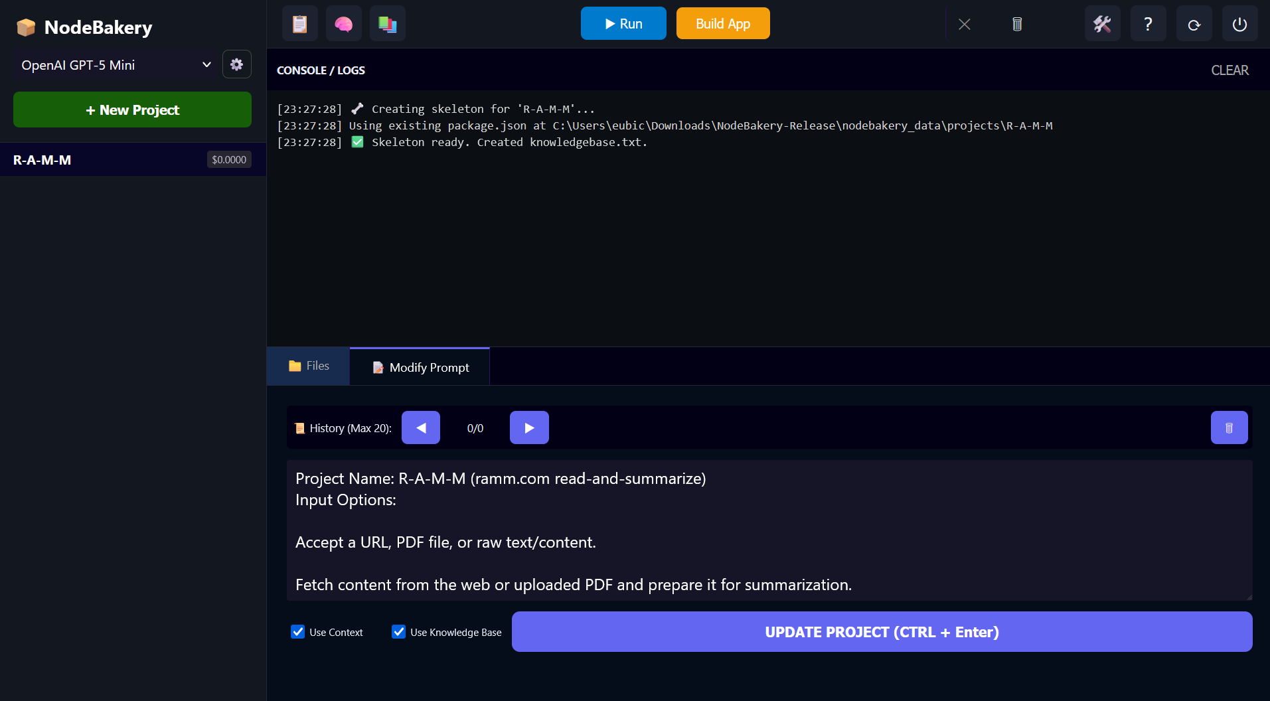Go to previous prompt in history

coord(421,428)
